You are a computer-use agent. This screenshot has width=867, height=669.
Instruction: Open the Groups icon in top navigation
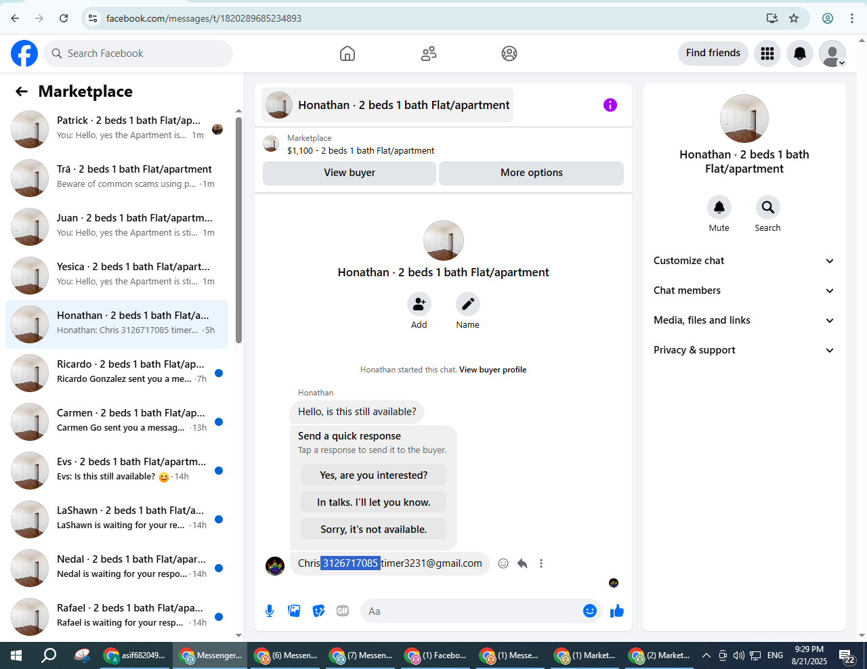509,53
